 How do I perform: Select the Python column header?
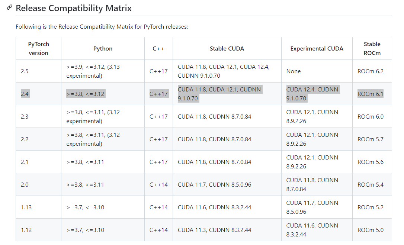click(103, 48)
